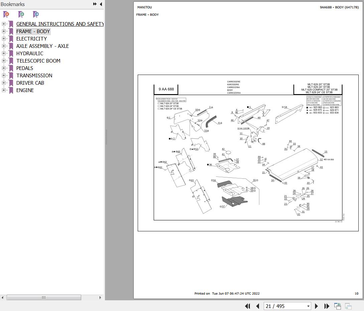This screenshot has height=311, width=364.
Task: Click the bookmarks horizontal scrollbar thumb
Action: click(44, 298)
